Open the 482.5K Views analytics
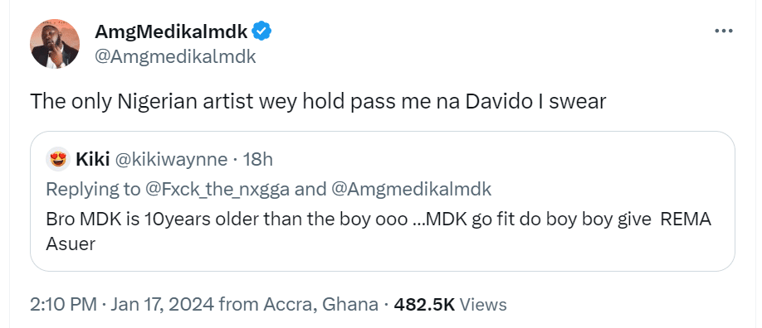 (450, 305)
